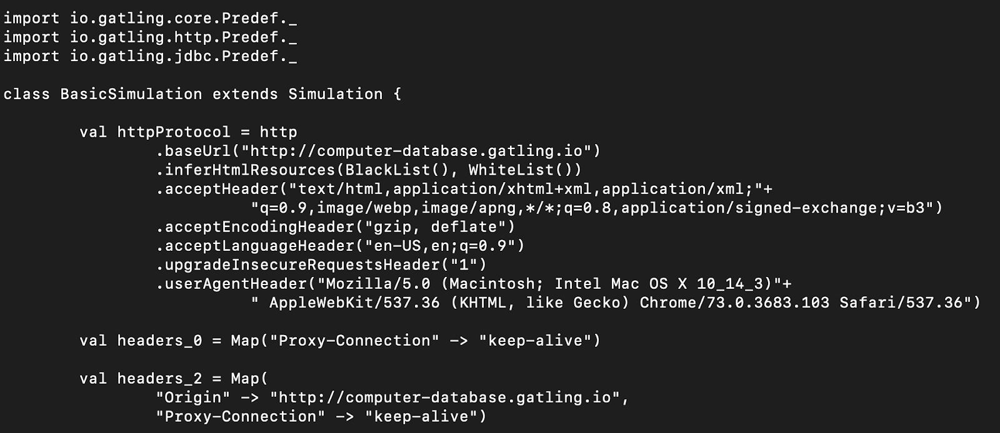Click WhiteList() in inferHtmlResources
1000x433 pixels.
[x=520, y=170]
